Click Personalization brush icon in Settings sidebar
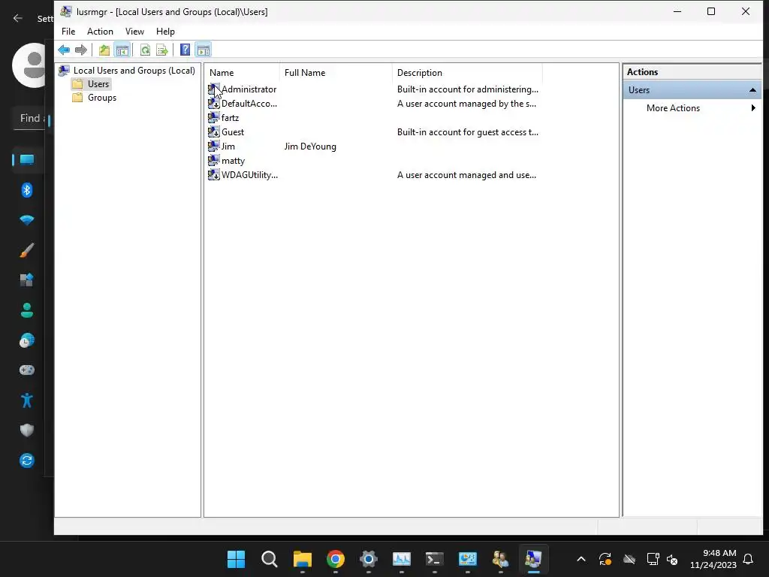This screenshot has height=577, width=769. click(x=27, y=250)
